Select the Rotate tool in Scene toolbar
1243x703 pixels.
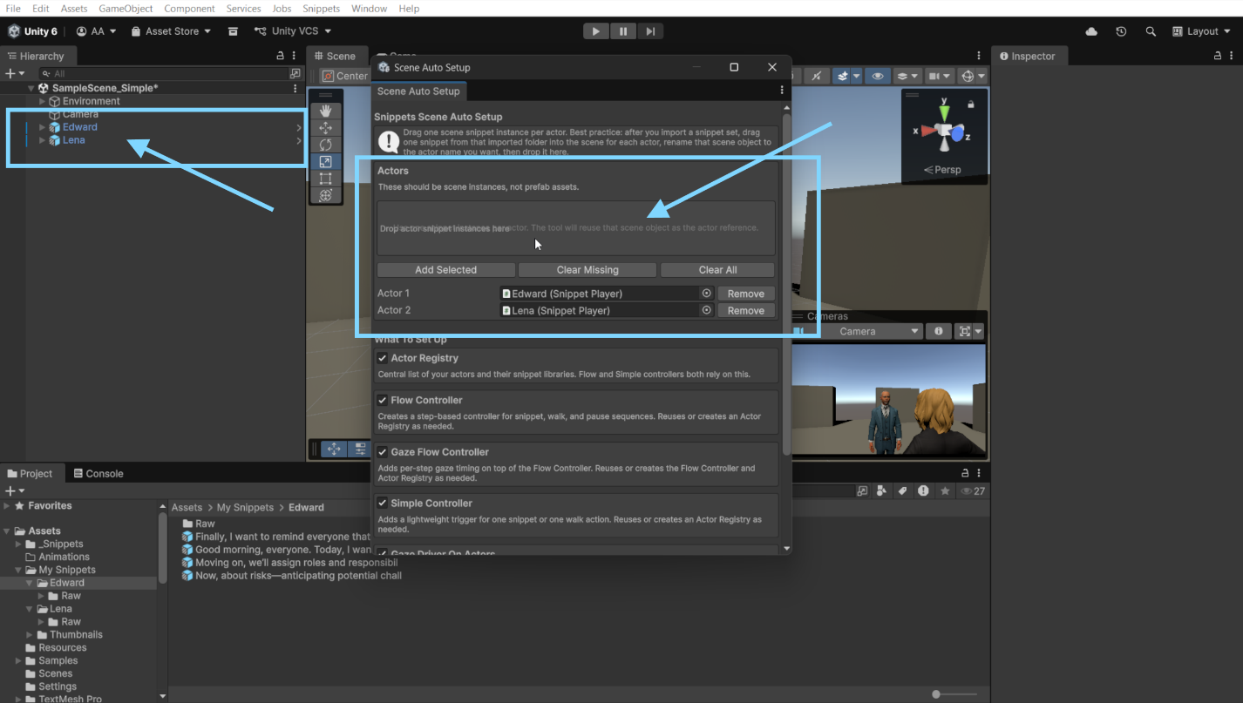325,145
